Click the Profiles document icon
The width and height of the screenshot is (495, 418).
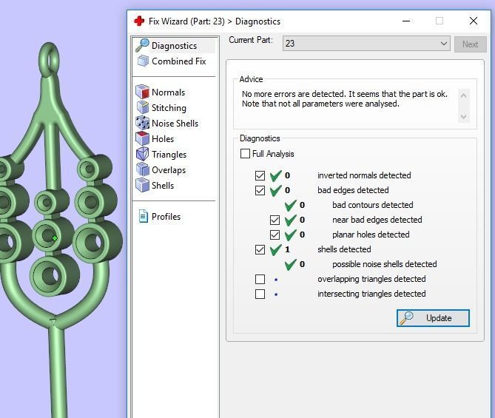(144, 216)
